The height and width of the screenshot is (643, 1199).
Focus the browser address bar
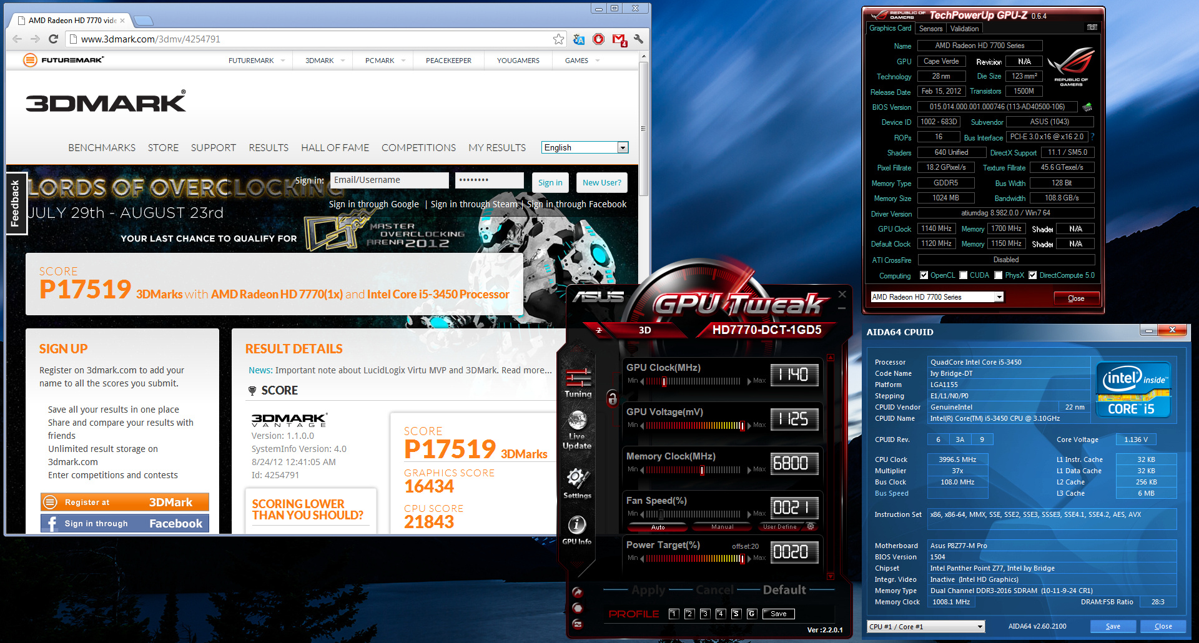[x=316, y=39]
